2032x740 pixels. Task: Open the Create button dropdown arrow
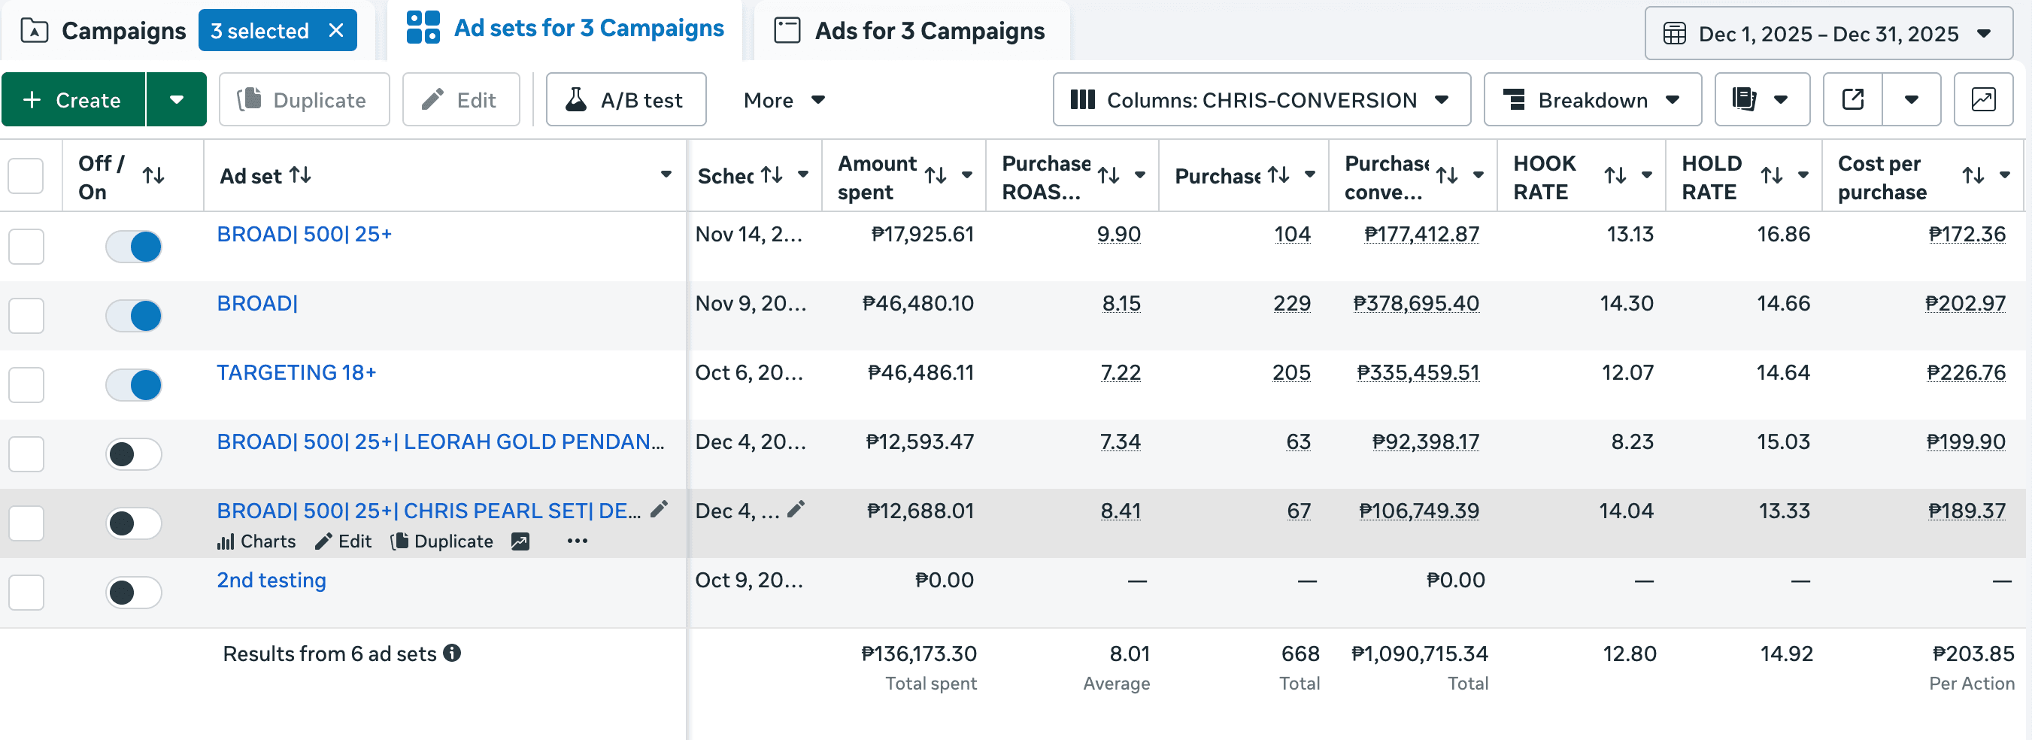[176, 99]
